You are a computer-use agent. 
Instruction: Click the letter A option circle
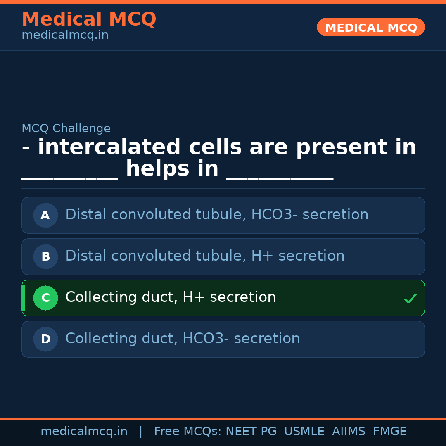(x=45, y=215)
